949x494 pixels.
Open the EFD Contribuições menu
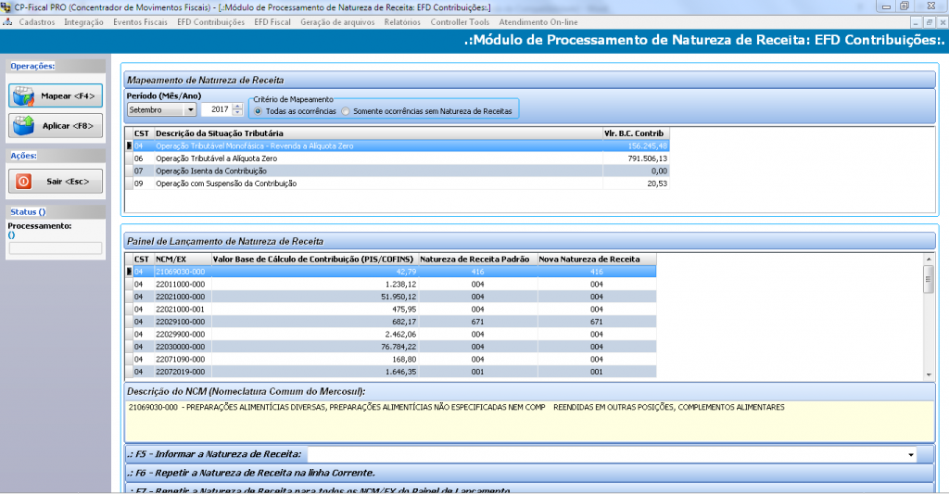(210, 22)
